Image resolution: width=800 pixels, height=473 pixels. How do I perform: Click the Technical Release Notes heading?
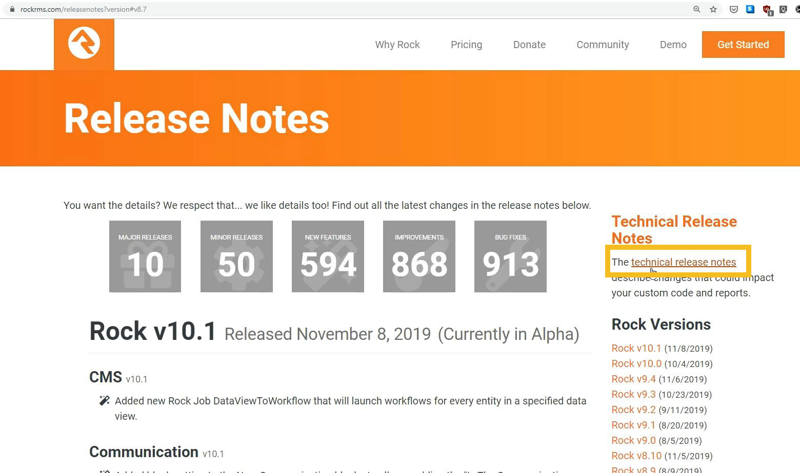(674, 230)
